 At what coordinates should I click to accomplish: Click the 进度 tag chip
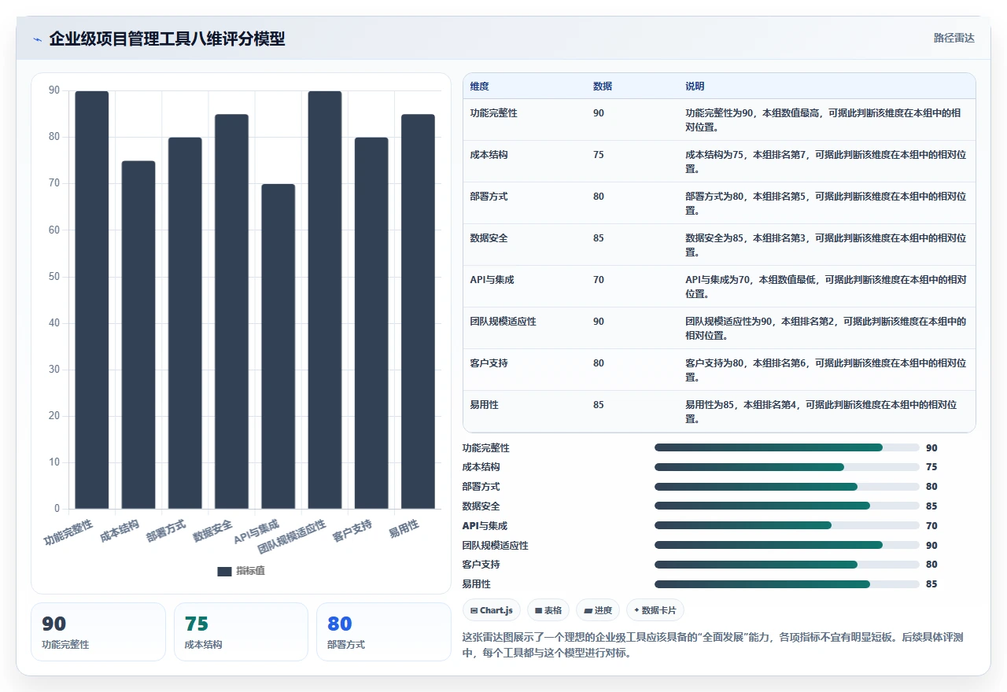598,610
